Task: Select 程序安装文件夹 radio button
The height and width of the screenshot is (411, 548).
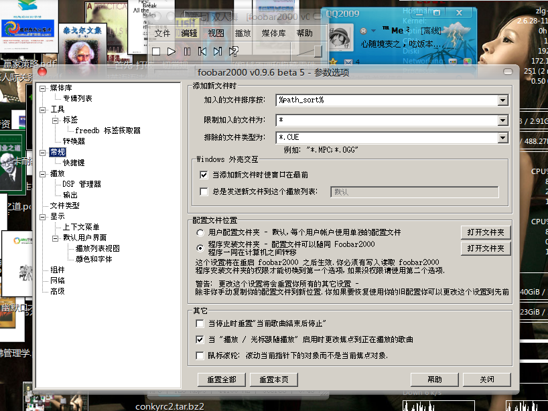Action: point(200,248)
